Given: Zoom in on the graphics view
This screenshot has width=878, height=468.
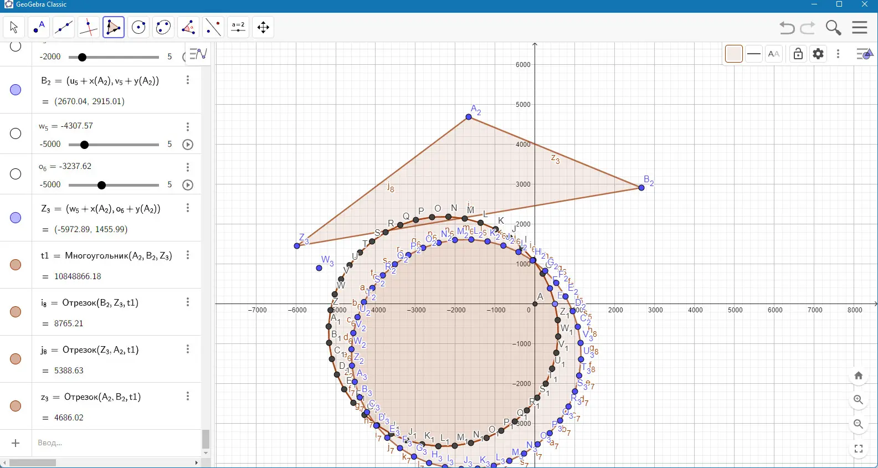Looking at the screenshot, I should pos(859,400).
